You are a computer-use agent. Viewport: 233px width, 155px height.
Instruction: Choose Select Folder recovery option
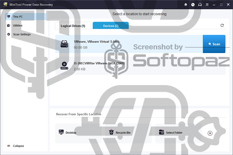point(178,133)
